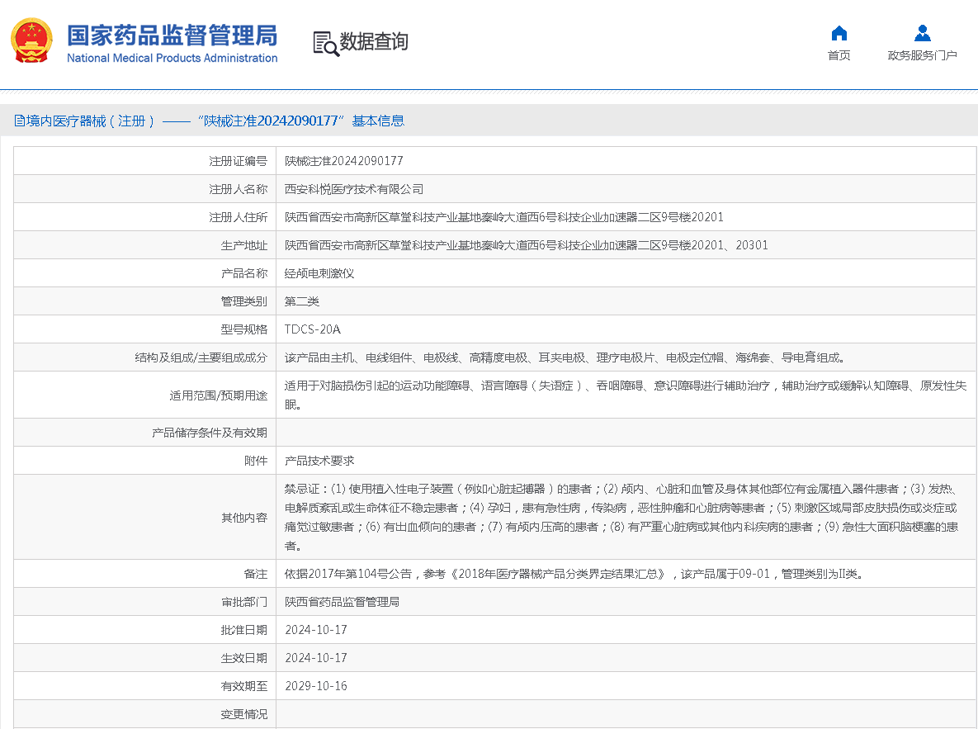Click the product name 经颅电刺激仪
978x729 pixels.
click(x=319, y=273)
